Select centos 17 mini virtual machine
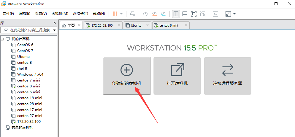The height and width of the screenshot is (137, 295). click(x=30, y=110)
